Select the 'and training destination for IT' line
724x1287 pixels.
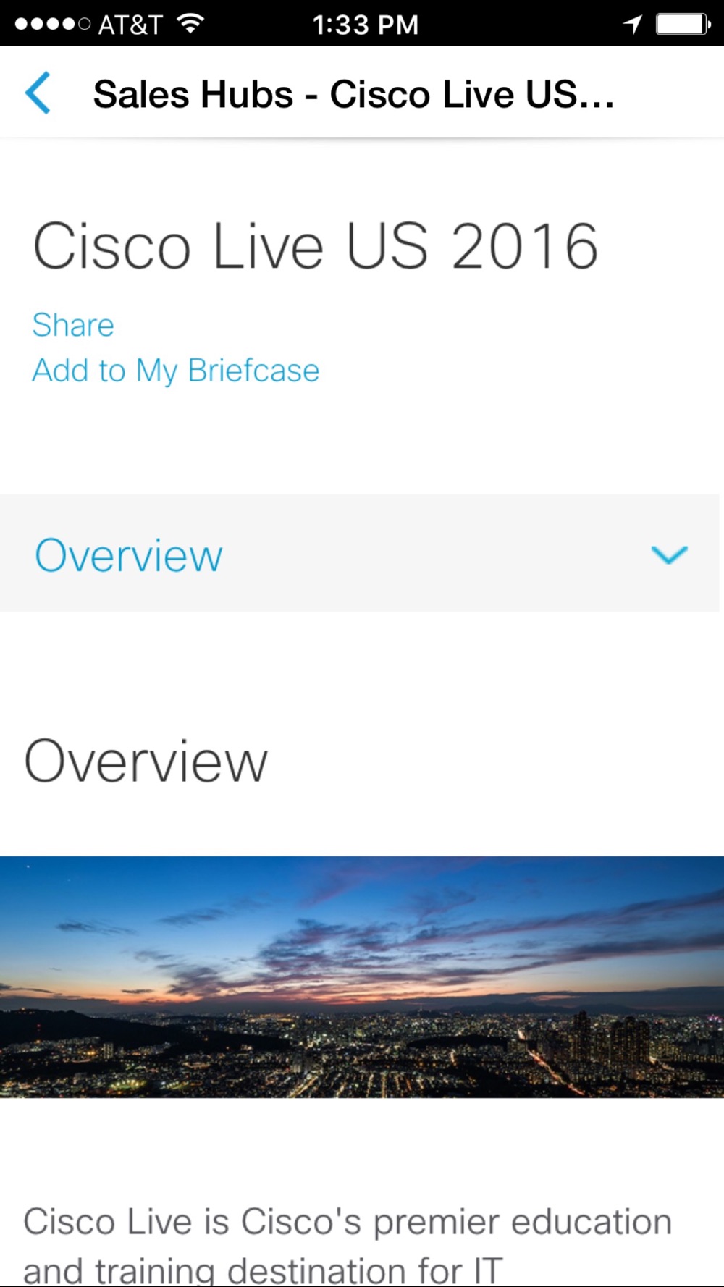pos(263,1270)
